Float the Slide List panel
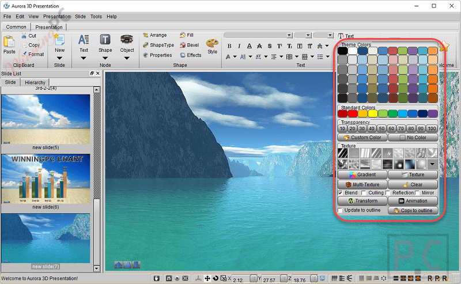Screen dimensions: 461x284 coord(92,74)
